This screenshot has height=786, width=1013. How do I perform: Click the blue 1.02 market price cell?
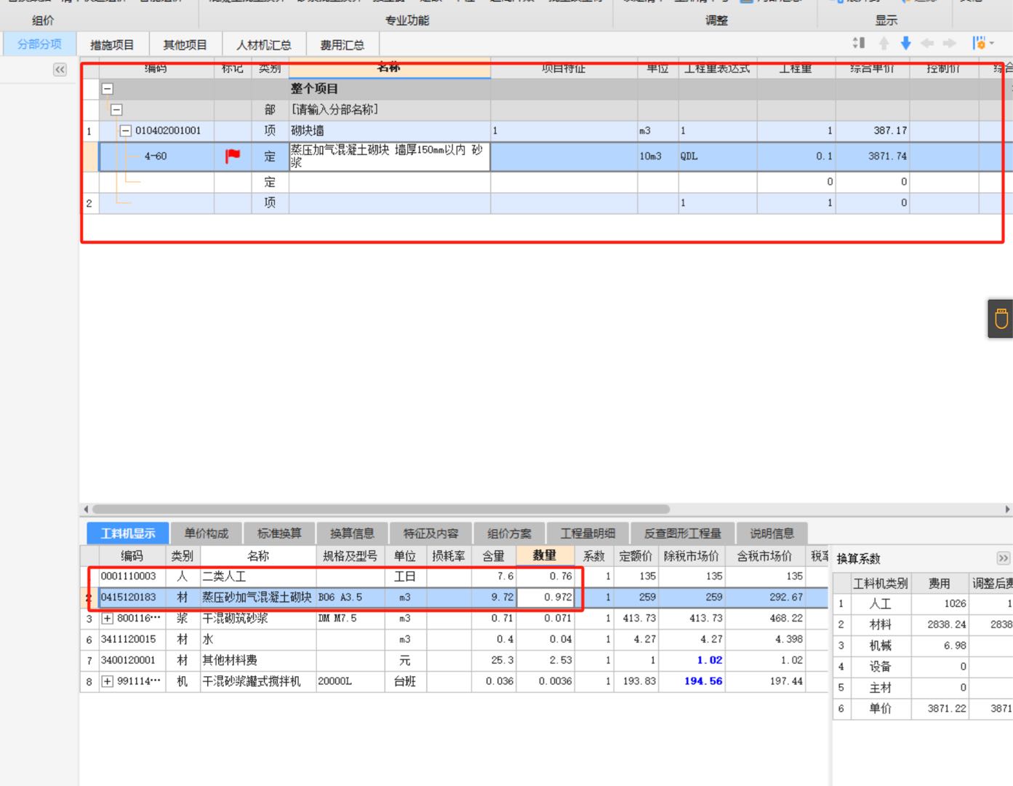coord(691,661)
